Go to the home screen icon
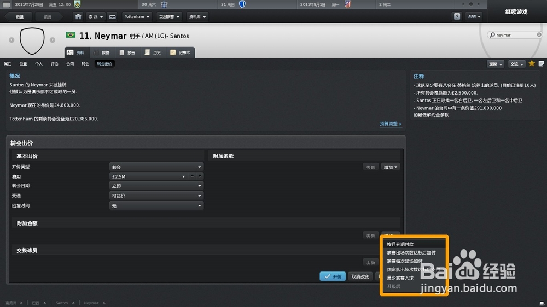This screenshot has height=307, width=547. 78,16
